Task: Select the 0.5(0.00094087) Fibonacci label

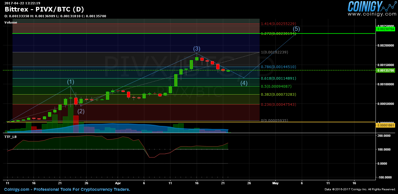Action: [276, 86]
